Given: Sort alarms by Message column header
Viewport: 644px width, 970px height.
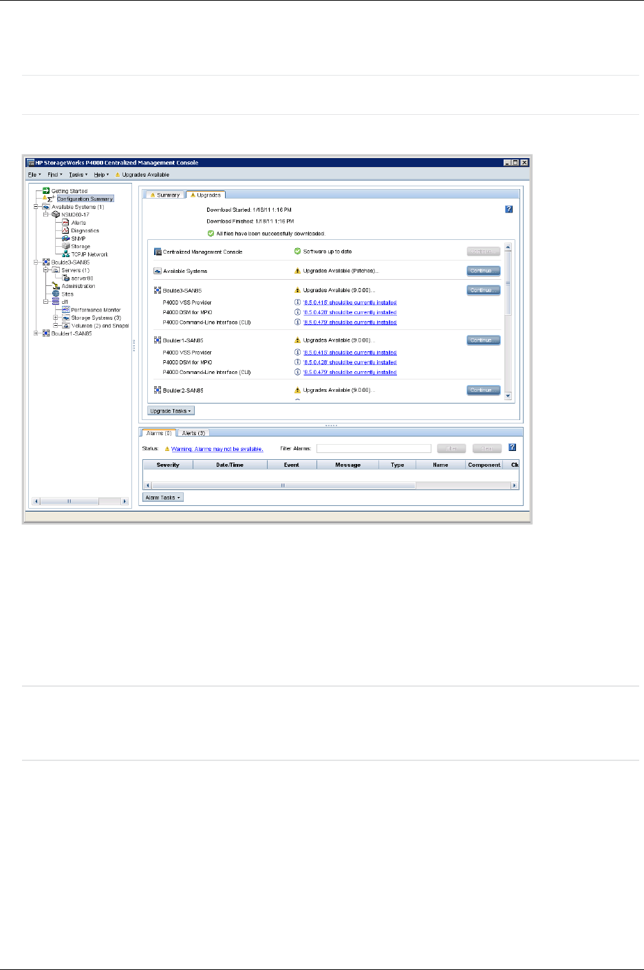Looking at the screenshot, I should 347,465.
